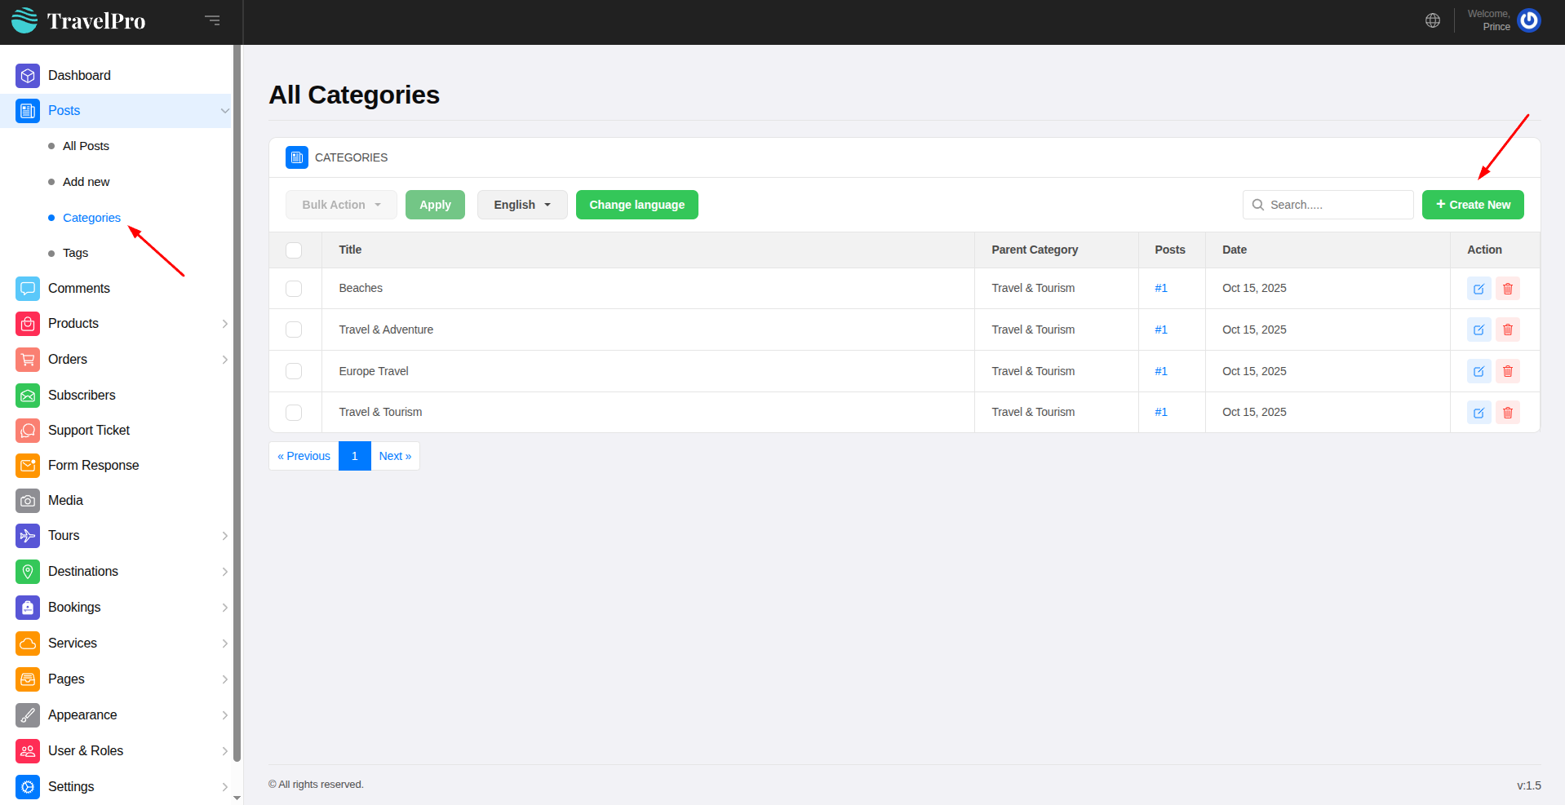This screenshot has height=805, width=1565.
Task: Click the Bookings icon
Action: 28,608
